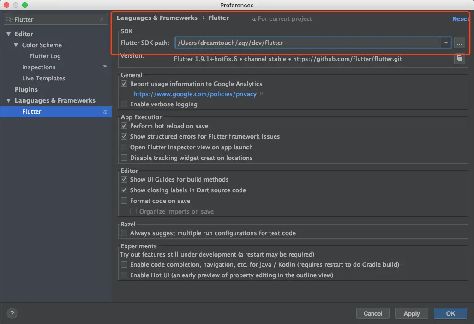Click the Apply button
This screenshot has width=474, height=324.
pos(411,313)
